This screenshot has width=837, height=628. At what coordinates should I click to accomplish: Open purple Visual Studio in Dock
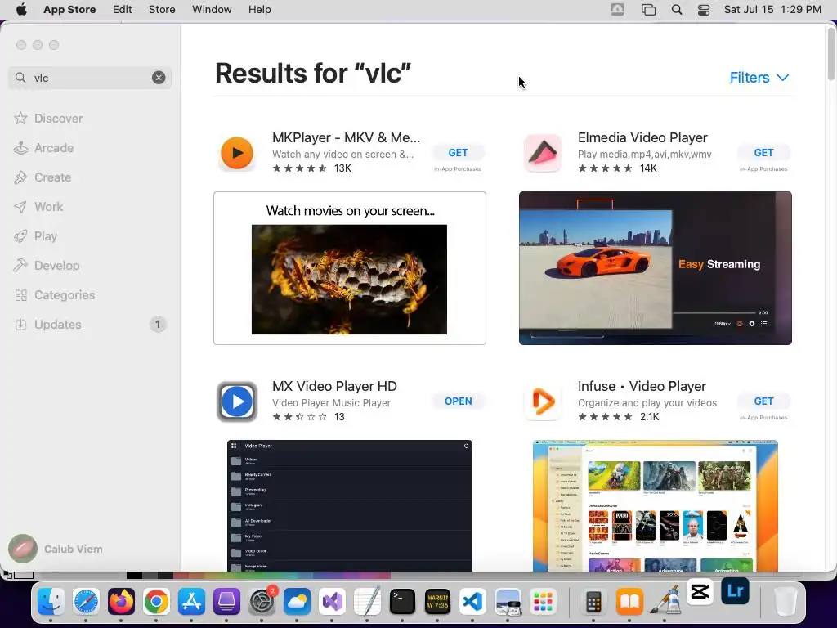tap(332, 603)
